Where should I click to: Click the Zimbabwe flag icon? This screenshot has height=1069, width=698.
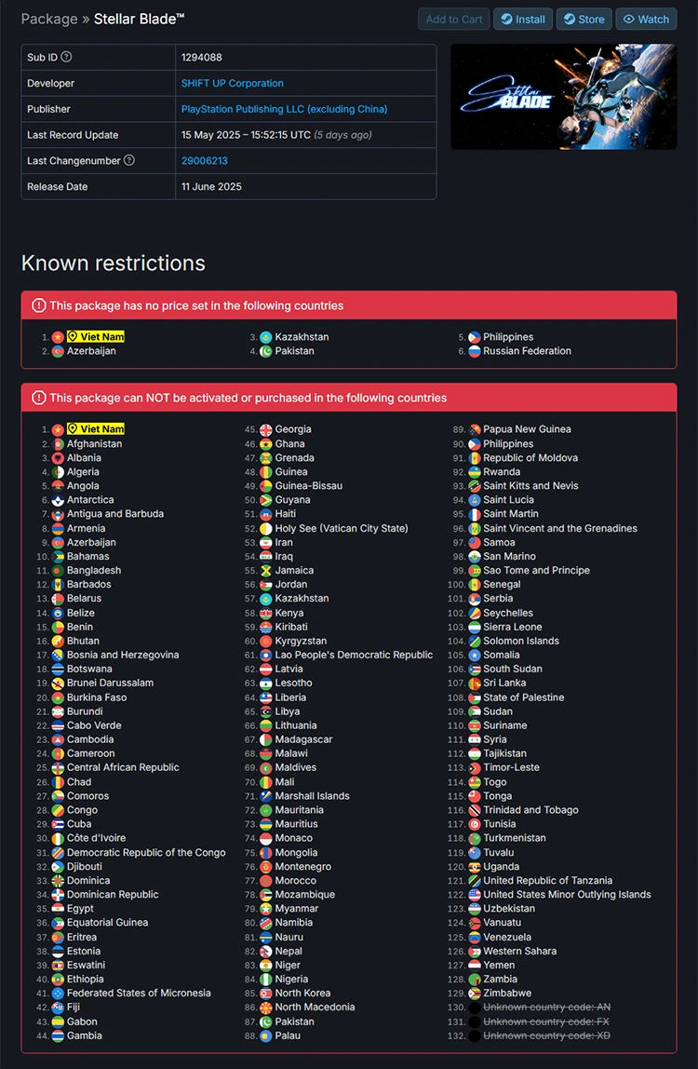click(x=475, y=994)
